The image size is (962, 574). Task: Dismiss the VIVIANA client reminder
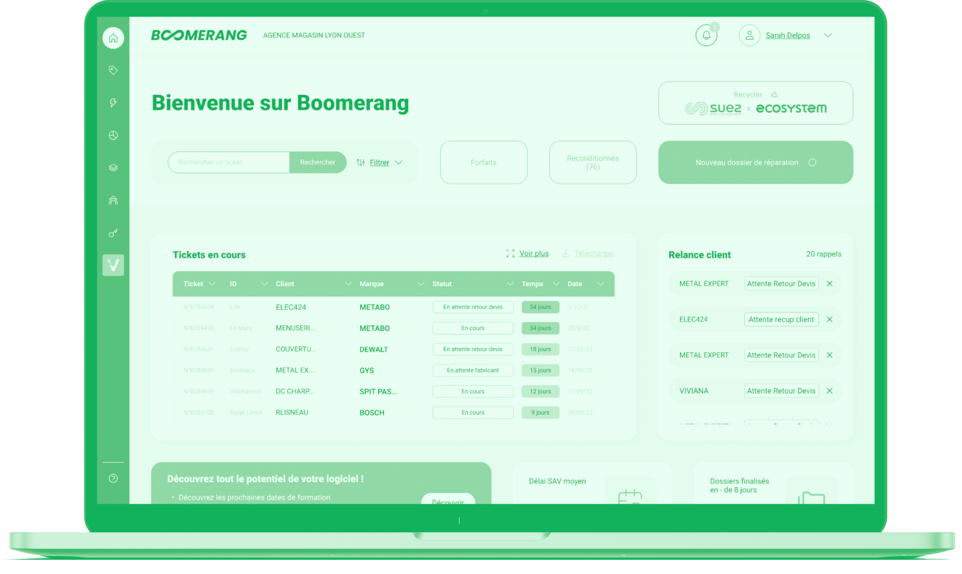[829, 391]
